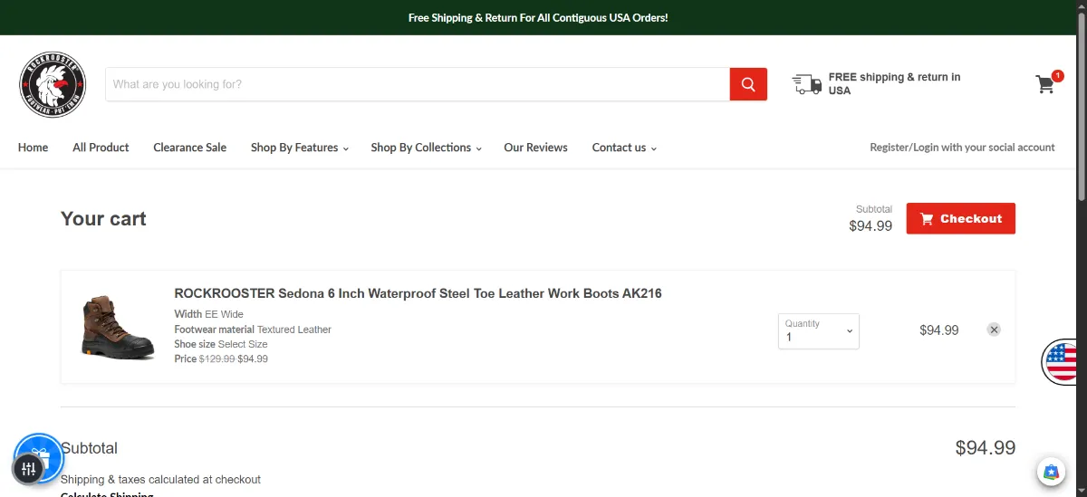Click the Sedona boot thumbnail image
The image size is (1087, 497).
[x=118, y=326]
